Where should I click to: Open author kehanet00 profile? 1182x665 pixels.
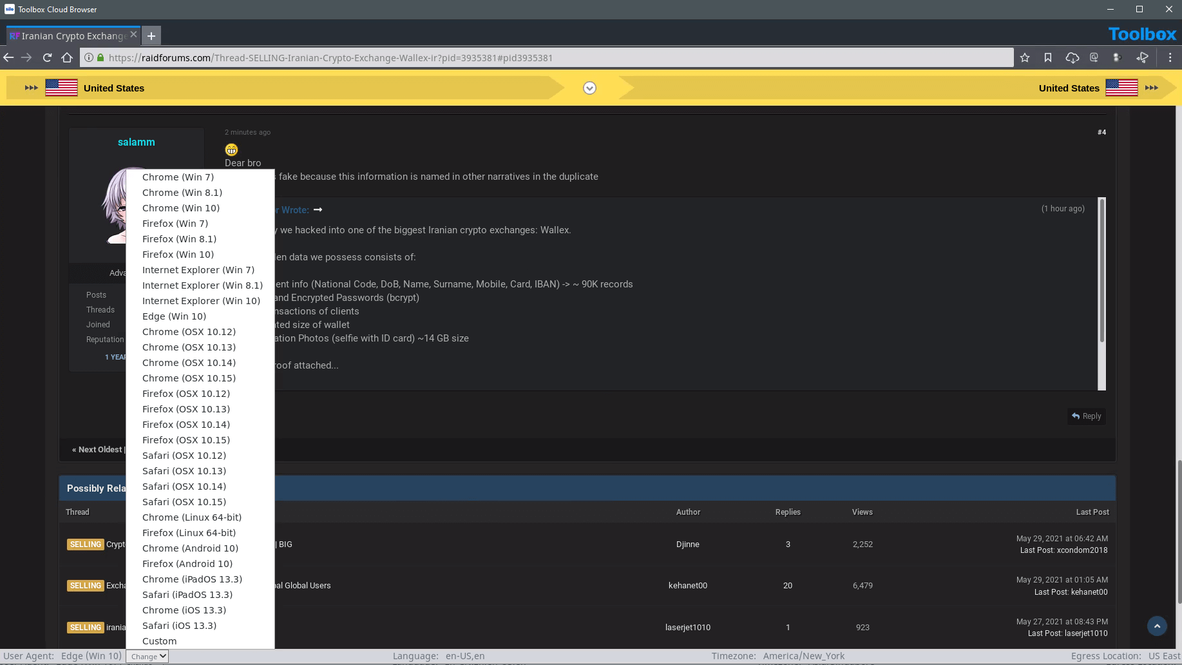tap(687, 586)
